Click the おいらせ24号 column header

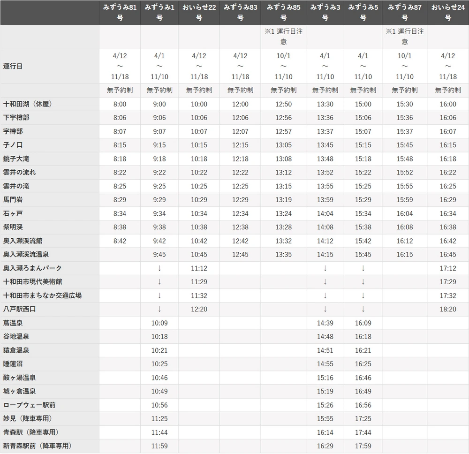tap(448, 13)
